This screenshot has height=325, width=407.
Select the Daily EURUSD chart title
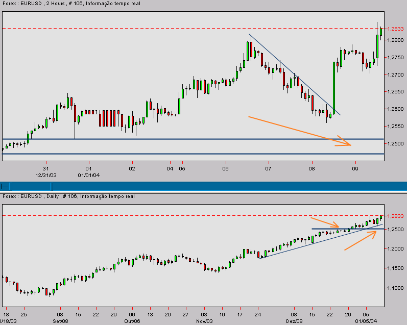point(68,196)
